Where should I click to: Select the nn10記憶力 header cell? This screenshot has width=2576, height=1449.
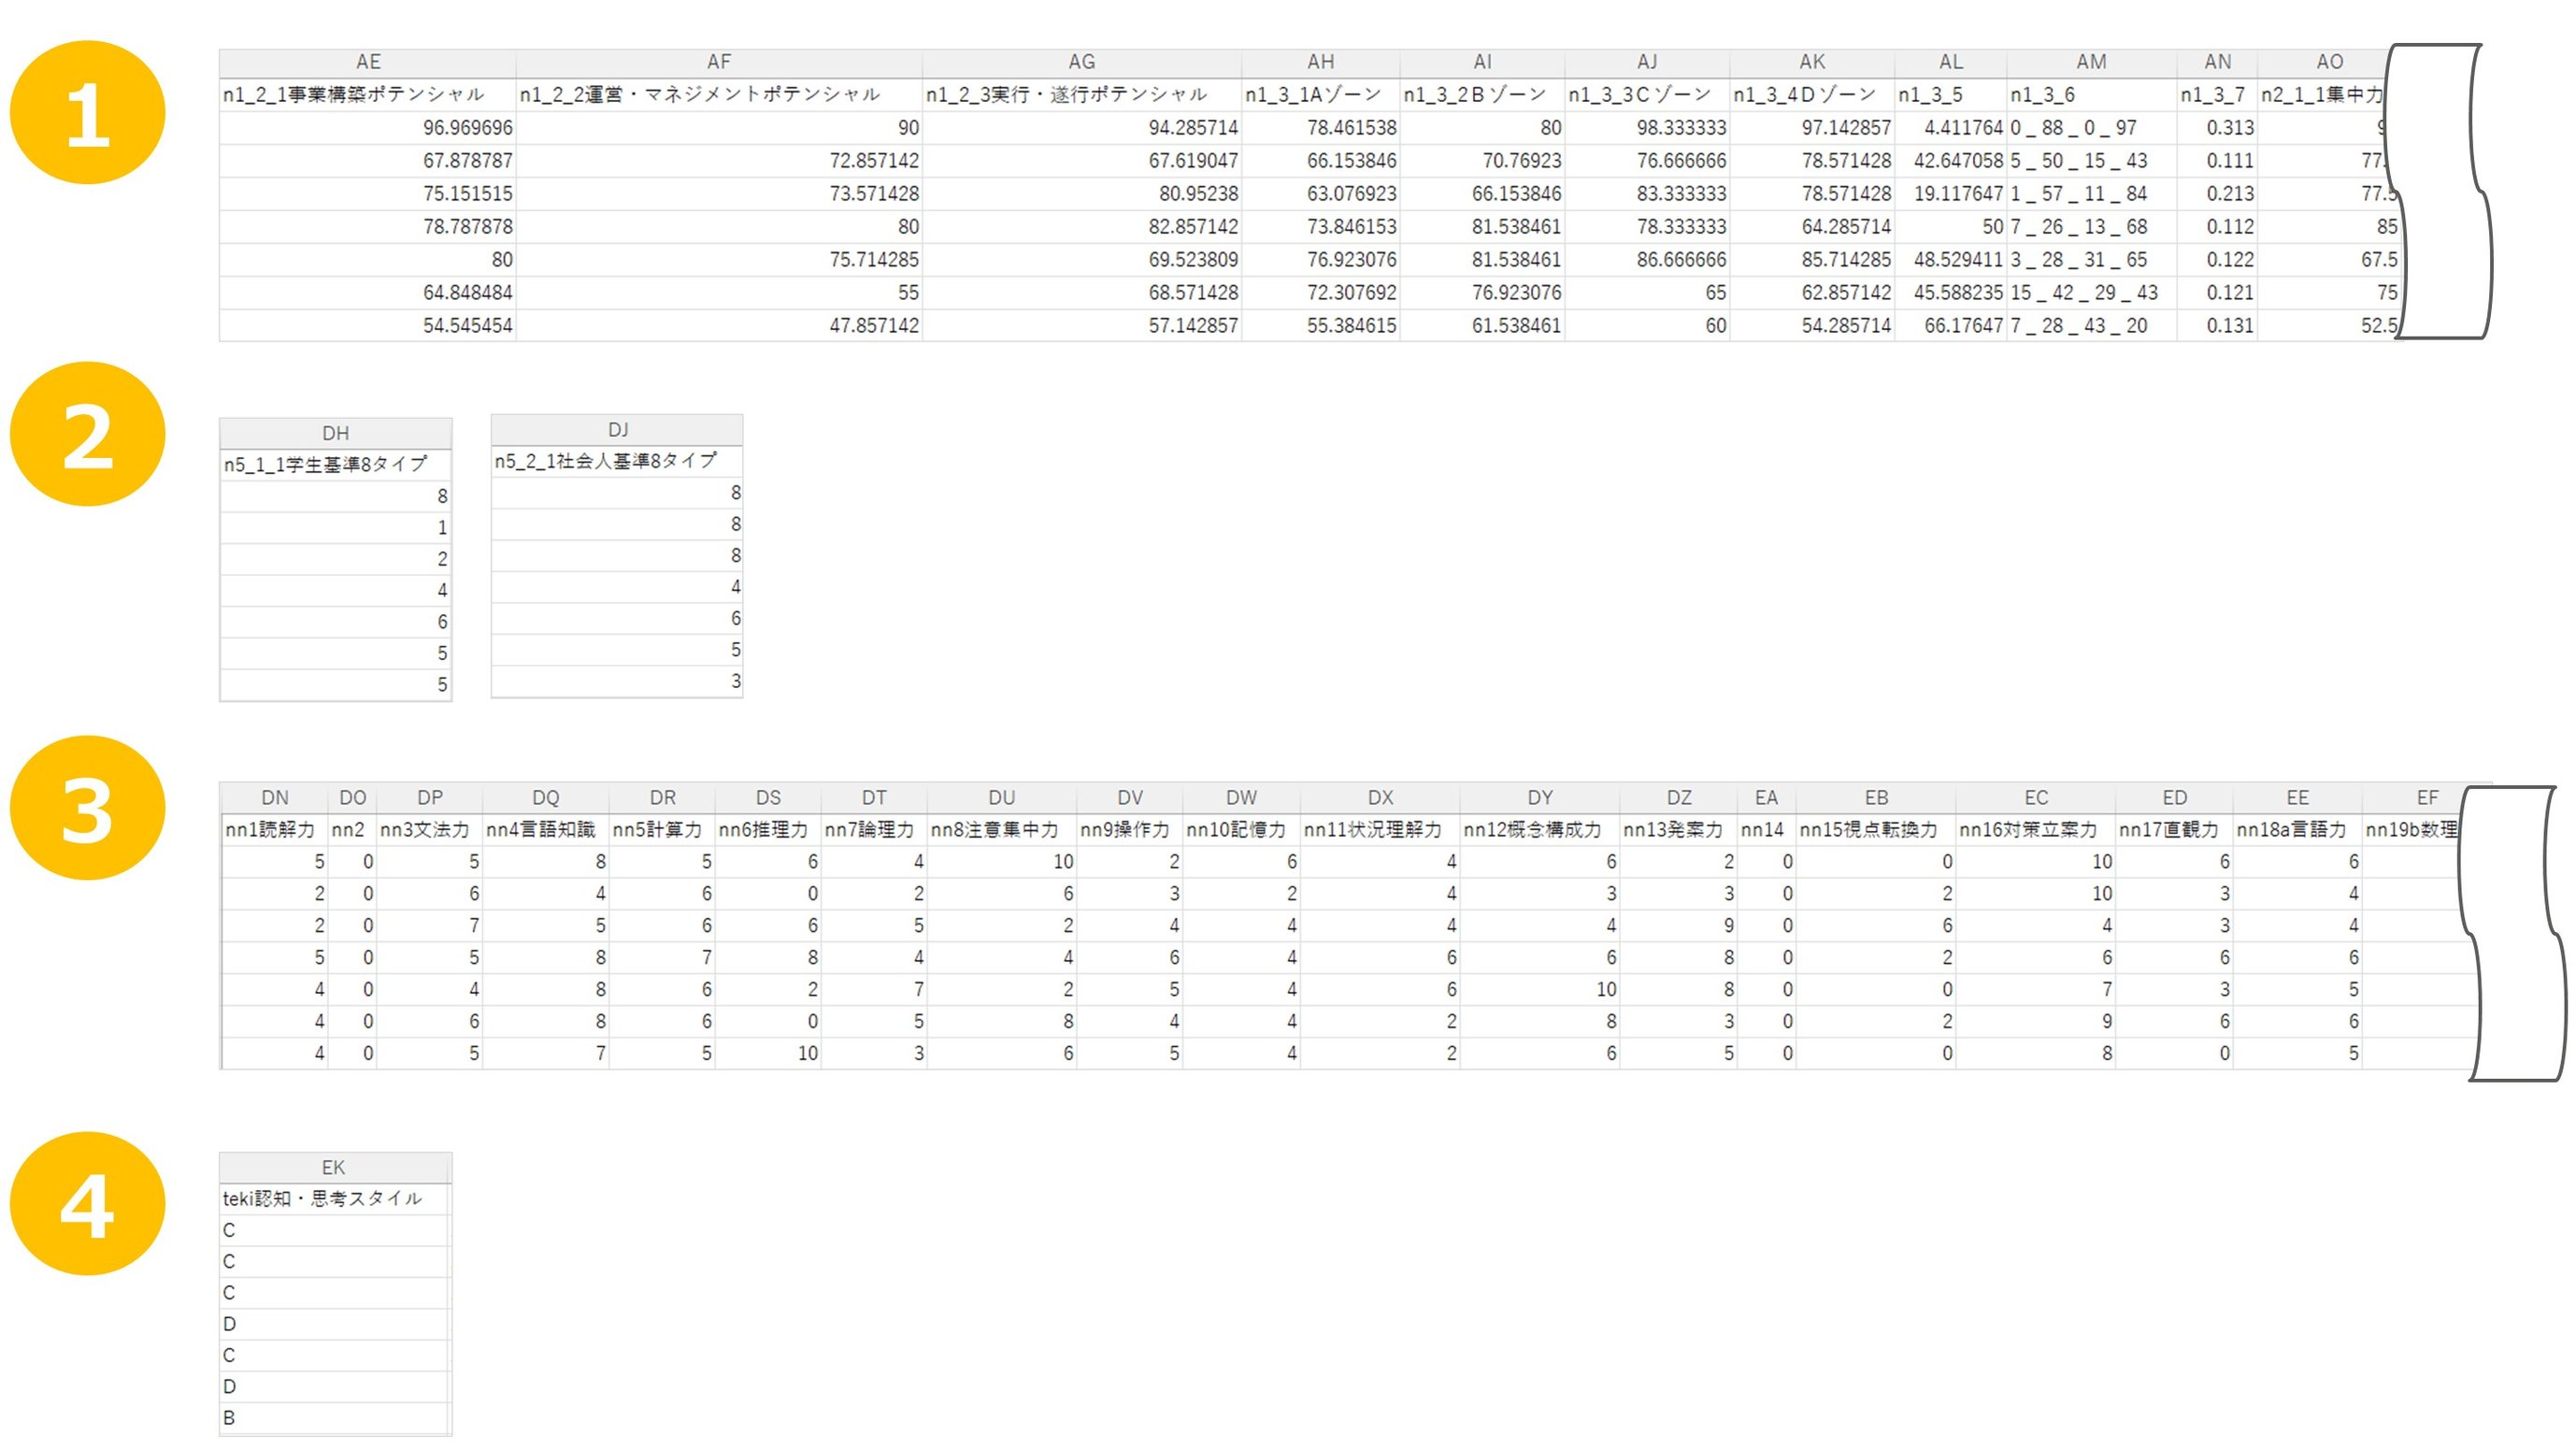pyautogui.click(x=1241, y=830)
